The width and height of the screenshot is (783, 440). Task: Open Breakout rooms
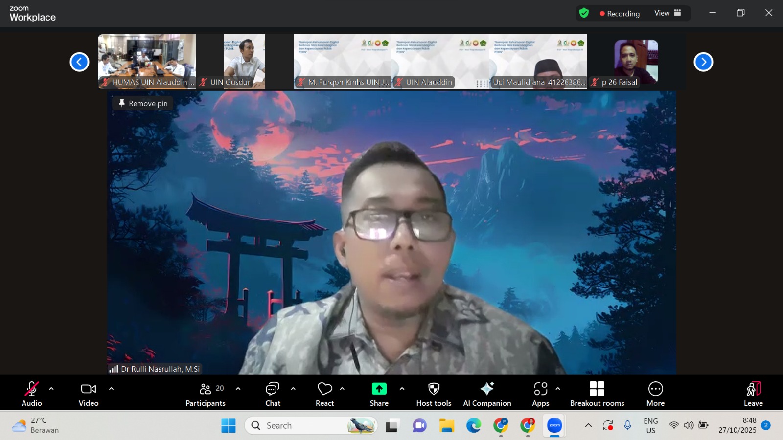[597, 394]
